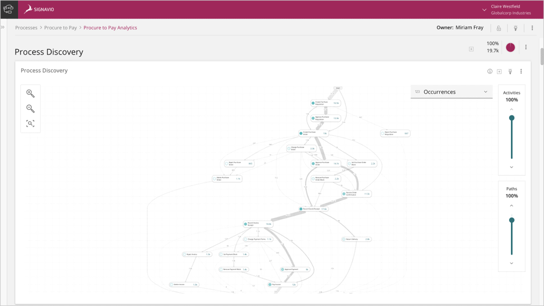544x306 pixels.
Task: Click the Signavio logo in the top bar
Action: (x=40, y=9)
